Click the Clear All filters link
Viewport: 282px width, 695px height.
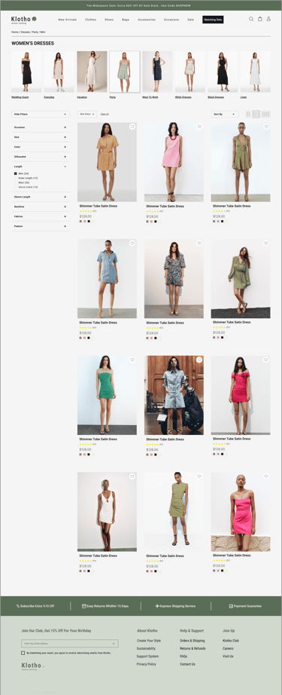pos(105,115)
